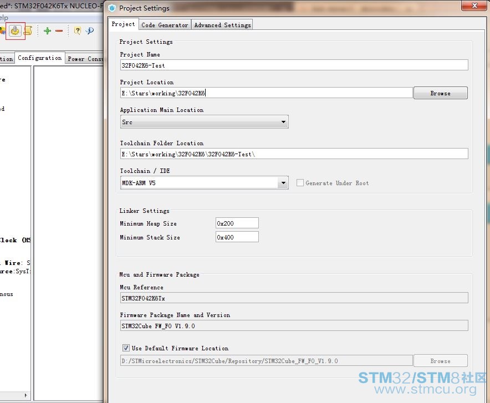
Task: Open the Power Consumption tab in main window
Action: [x=85, y=59]
